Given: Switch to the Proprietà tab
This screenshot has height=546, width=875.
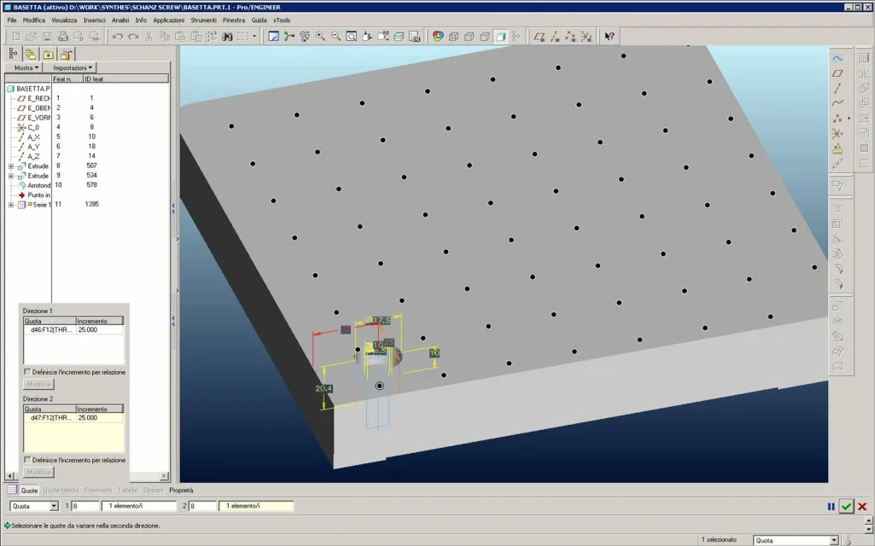Looking at the screenshot, I should pyautogui.click(x=181, y=491).
